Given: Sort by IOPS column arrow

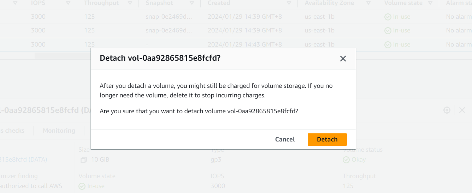Looking at the screenshot, I should coord(68,3).
